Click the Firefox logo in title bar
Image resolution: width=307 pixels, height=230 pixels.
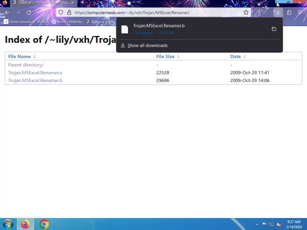[5, 2]
